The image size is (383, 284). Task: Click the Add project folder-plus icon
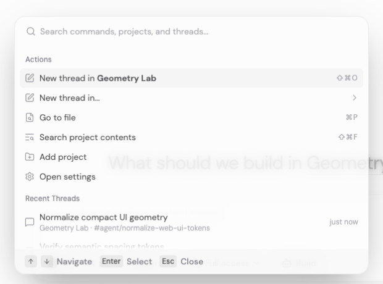30,157
